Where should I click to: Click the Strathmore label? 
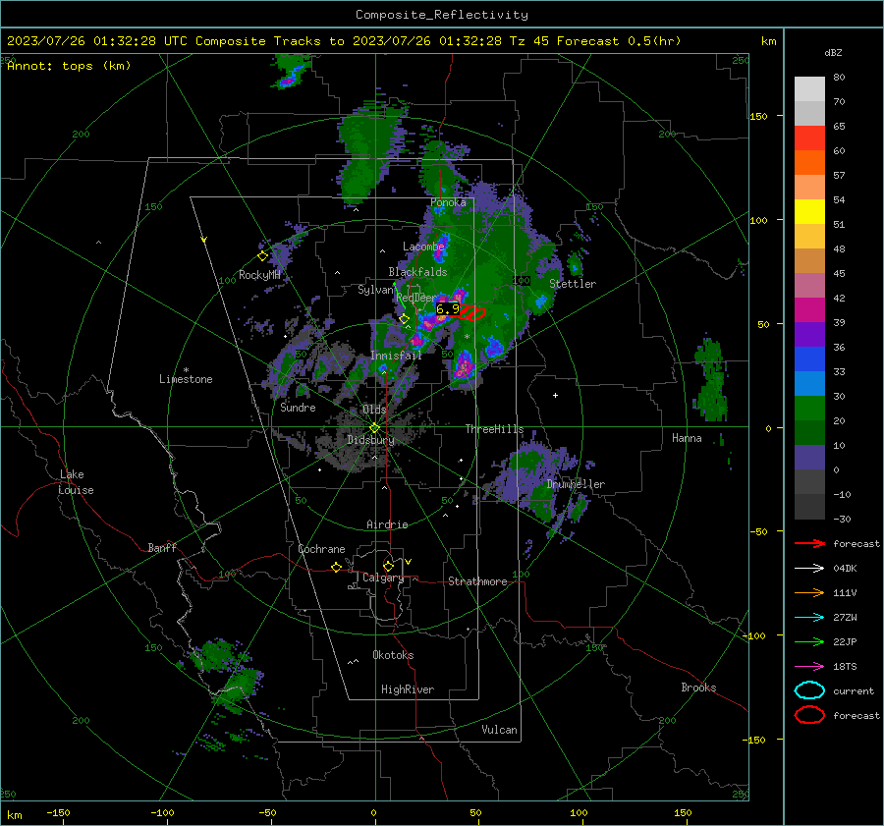tap(477, 581)
